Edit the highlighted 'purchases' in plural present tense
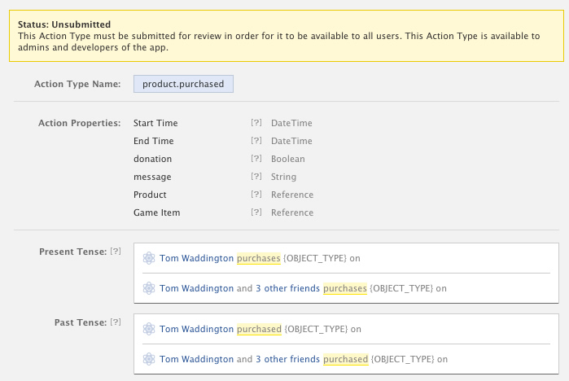The image size is (569, 381). [x=345, y=288]
